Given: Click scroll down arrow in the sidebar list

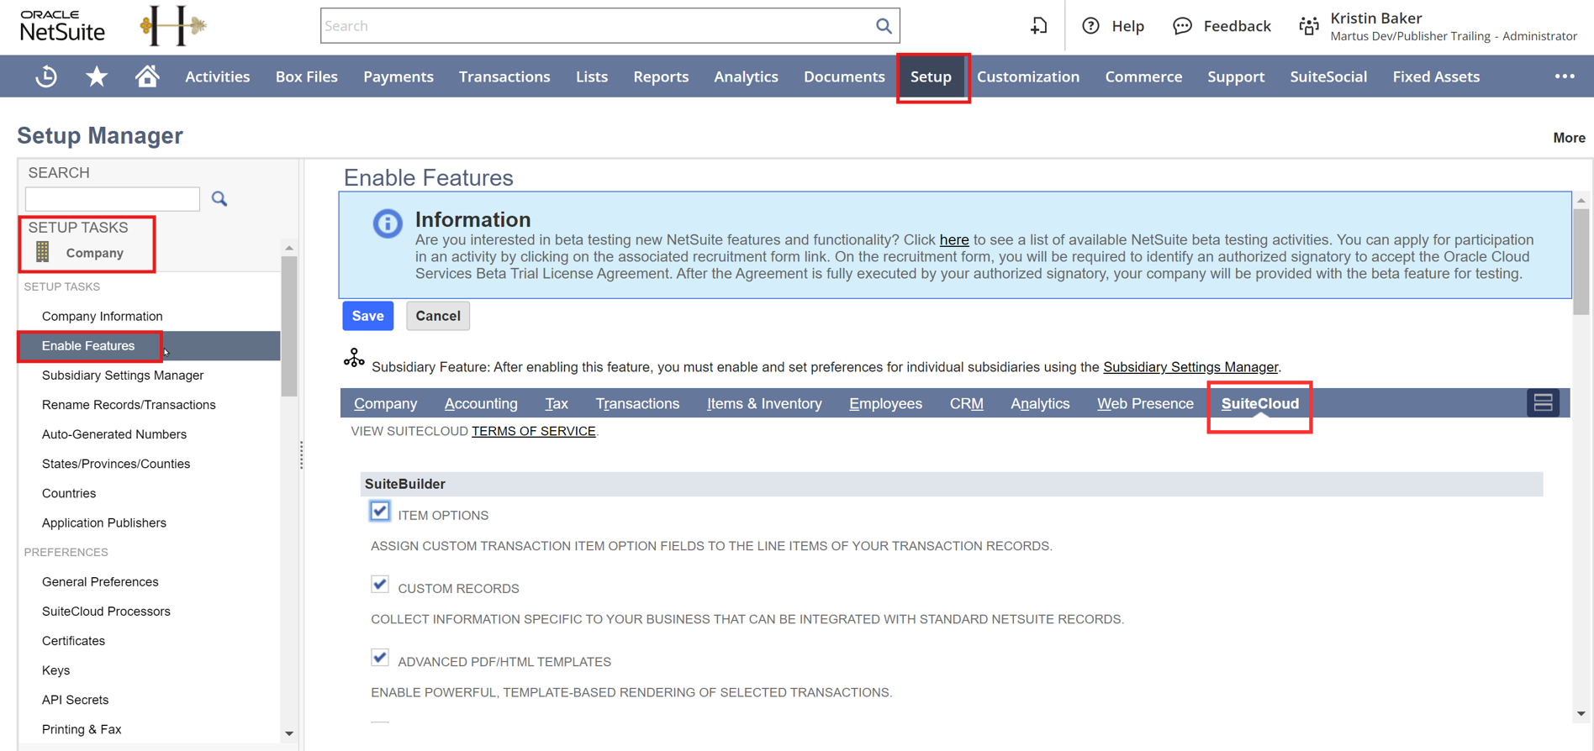Looking at the screenshot, I should click(x=289, y=733).
